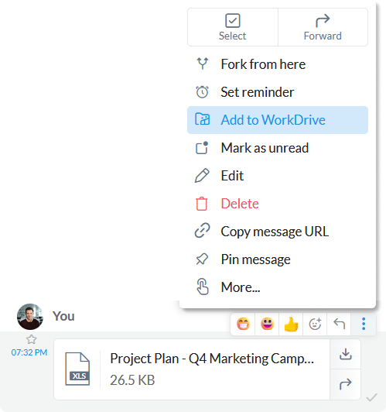Download the Project Plan XLS file
Viewport: 386px width, 412px height.
tap(346, 354)
